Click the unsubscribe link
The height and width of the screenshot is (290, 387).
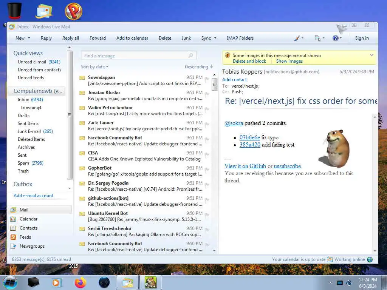click(287, 166)
